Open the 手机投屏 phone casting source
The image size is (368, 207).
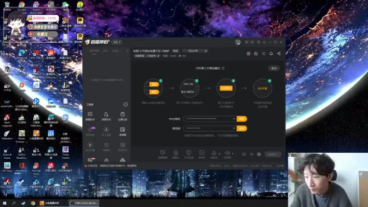tap(189, 155)
